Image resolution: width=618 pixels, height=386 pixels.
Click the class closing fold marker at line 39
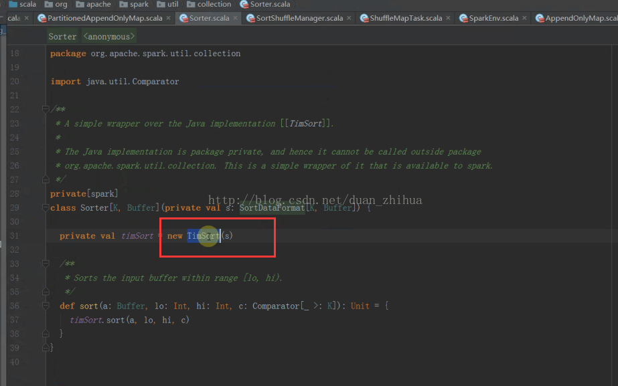[x=46, y=348]
